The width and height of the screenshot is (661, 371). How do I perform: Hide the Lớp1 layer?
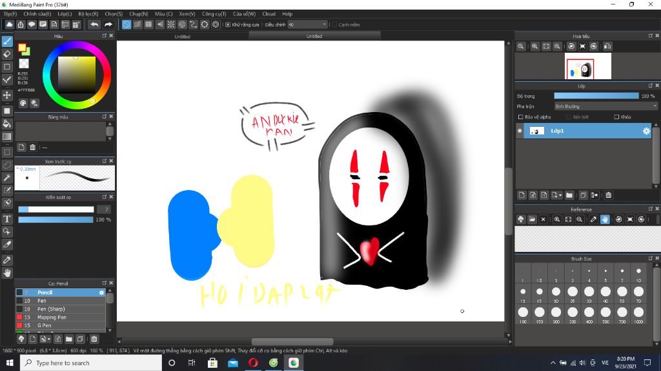click(520, 131)
